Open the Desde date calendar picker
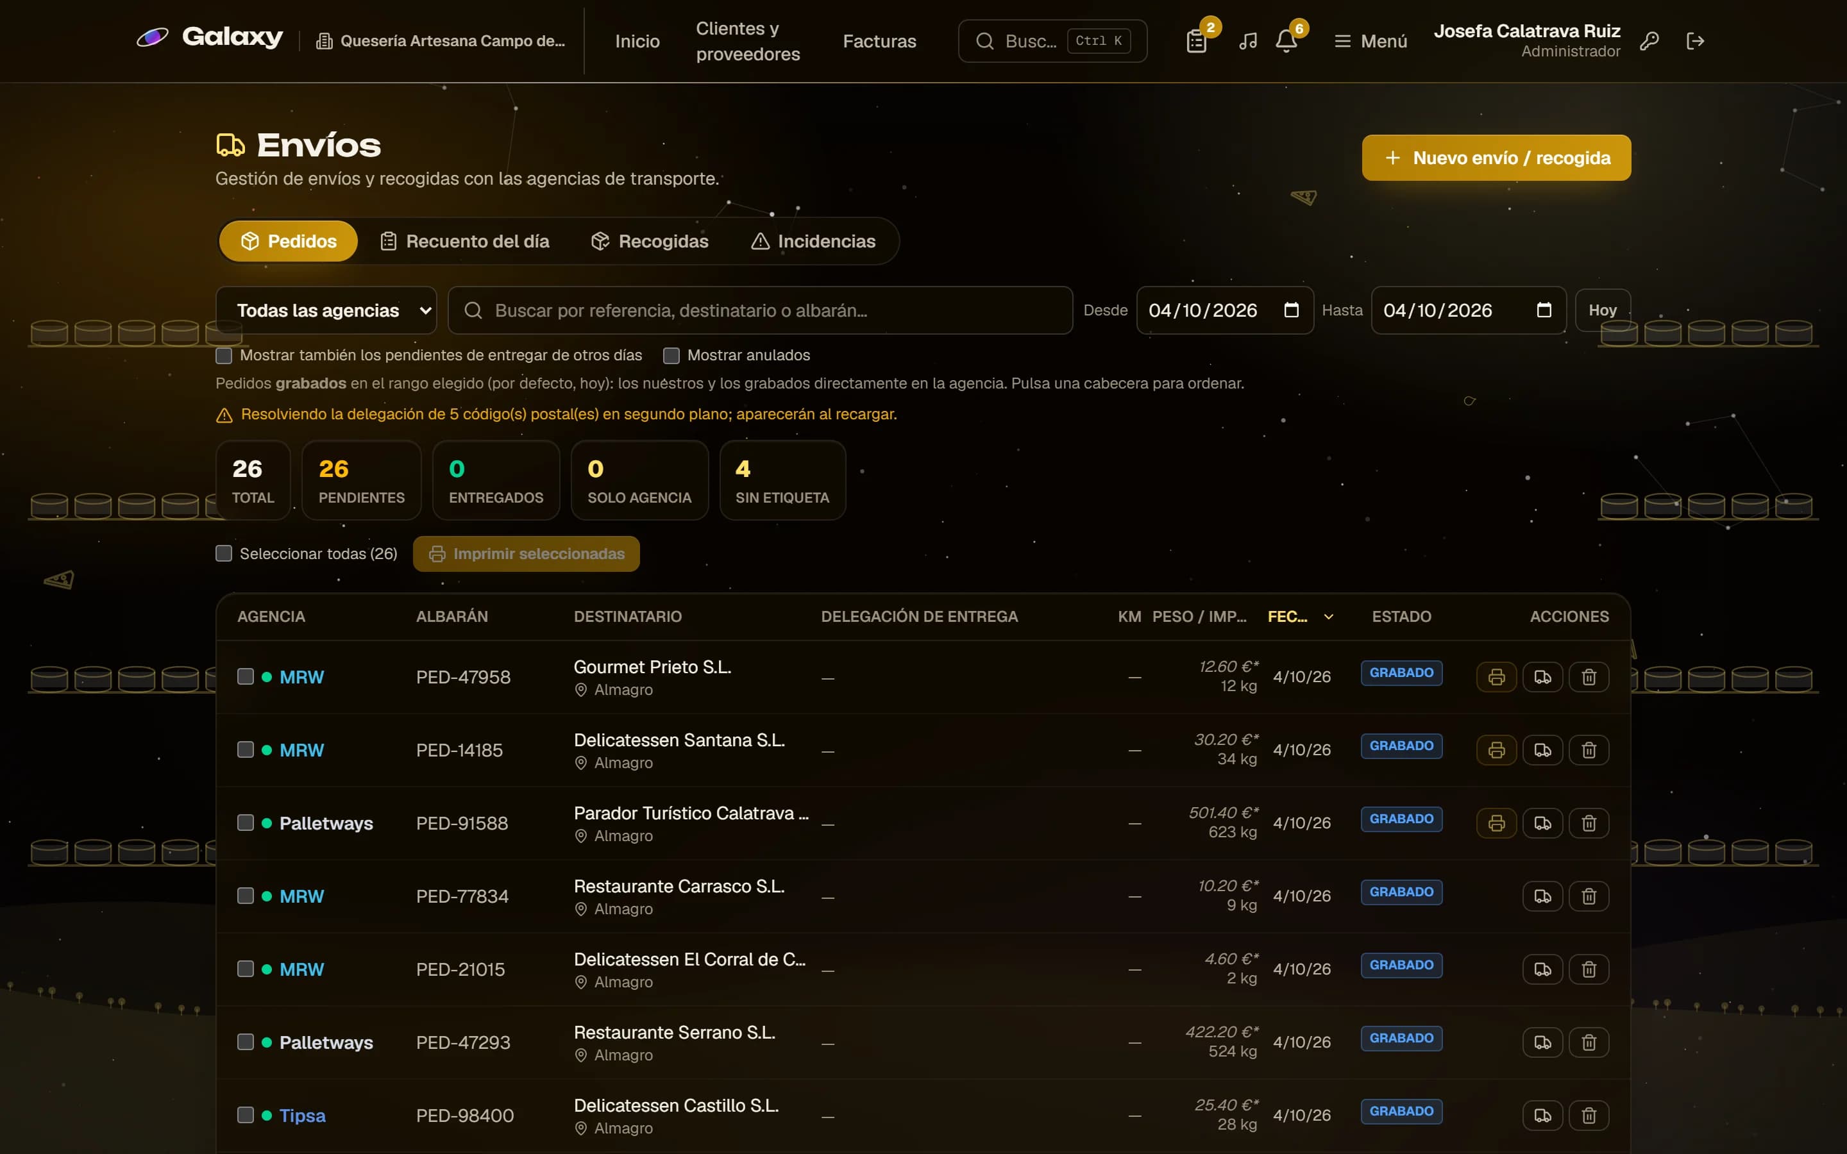The height and width of the screenshot is (1154, 1847). point(1292,310)
